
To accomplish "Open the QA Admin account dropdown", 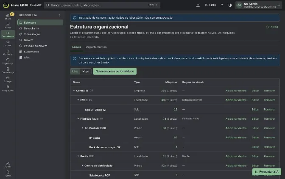I will pyautogui.click(x=258, y=5).
